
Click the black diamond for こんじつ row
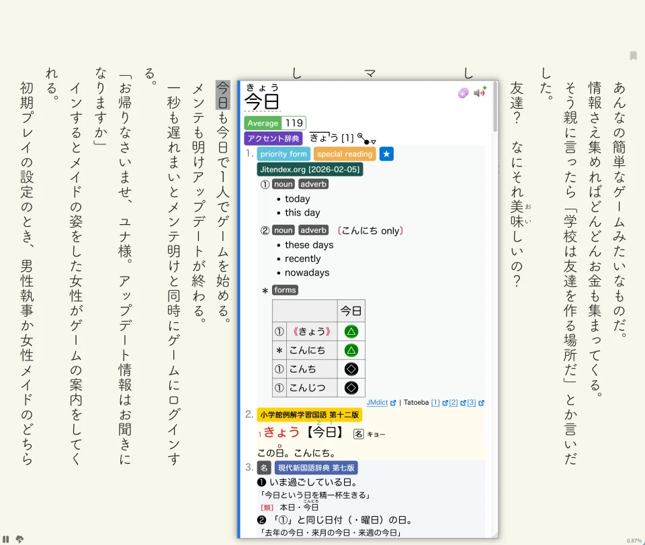351,387
